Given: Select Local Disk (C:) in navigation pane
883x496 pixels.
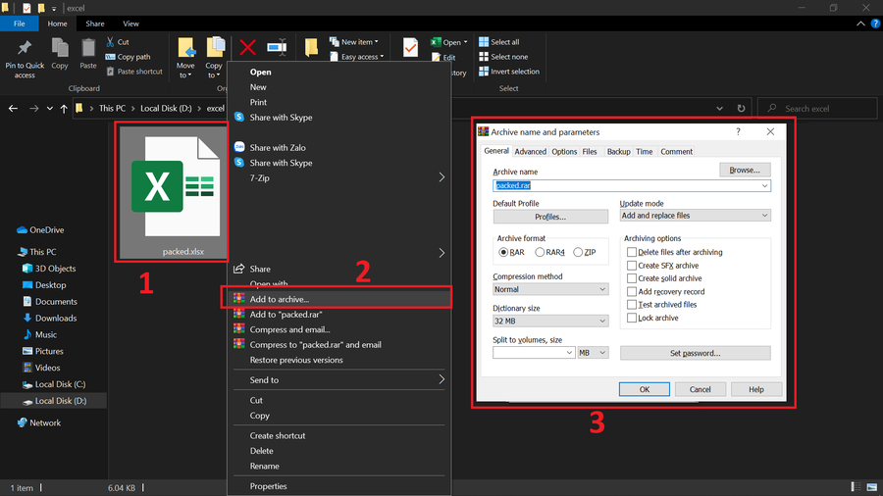Looking at the screenshot, I should click(x=54, y=384).
